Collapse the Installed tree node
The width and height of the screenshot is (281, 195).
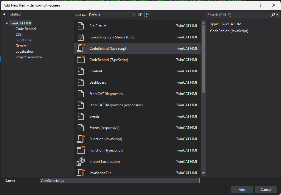pos(4,14)
